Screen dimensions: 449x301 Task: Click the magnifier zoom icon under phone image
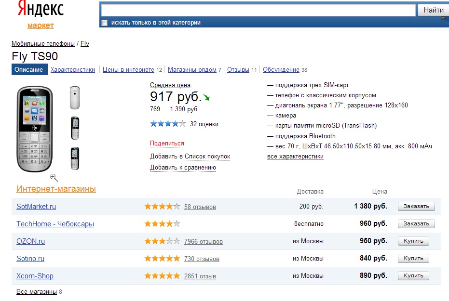pos(54,178)
